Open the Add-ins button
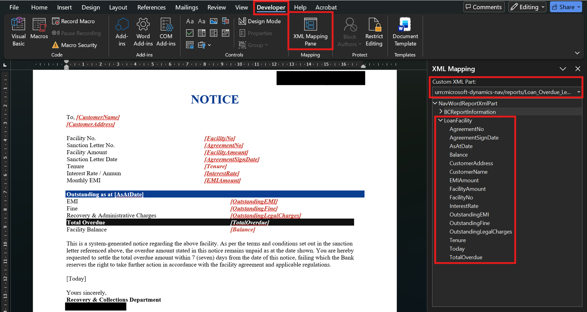The image size is (587, 312). (x=122, y=32)
